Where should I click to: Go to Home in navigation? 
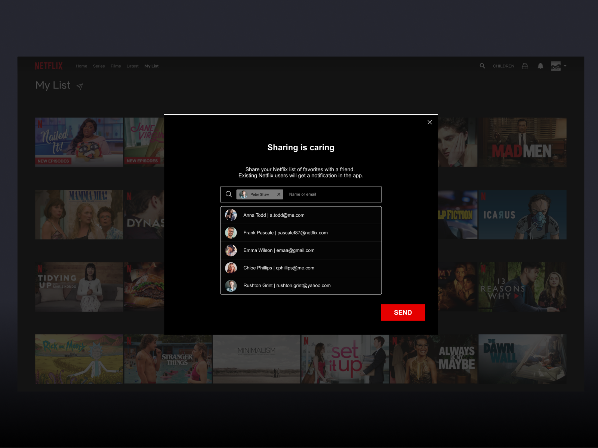(x=81, y=66)
